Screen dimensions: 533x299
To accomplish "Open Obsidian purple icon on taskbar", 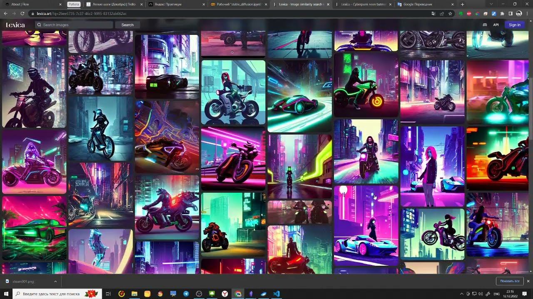I will [251, 294].
